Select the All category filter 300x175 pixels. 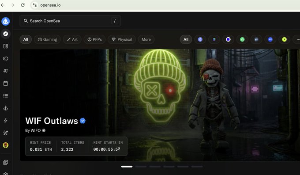click(26, 39)
